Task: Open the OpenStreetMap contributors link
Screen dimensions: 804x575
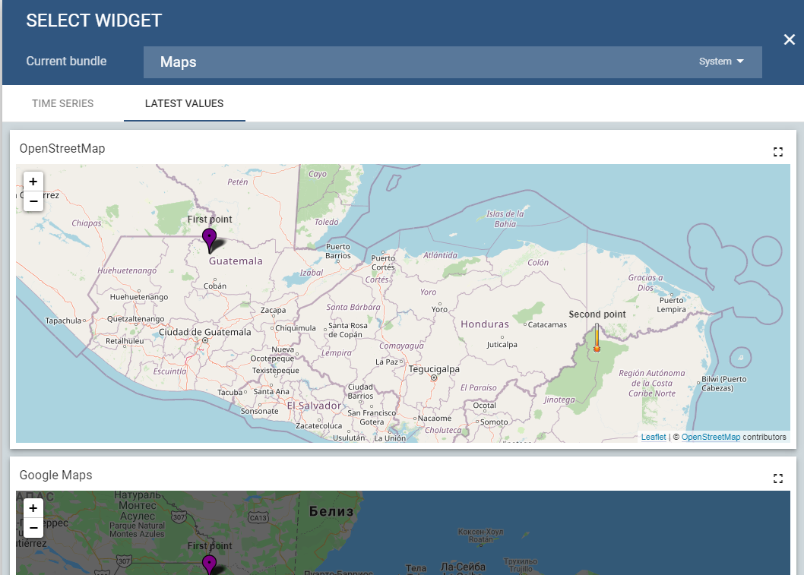Action: click(x=711, y=438)
